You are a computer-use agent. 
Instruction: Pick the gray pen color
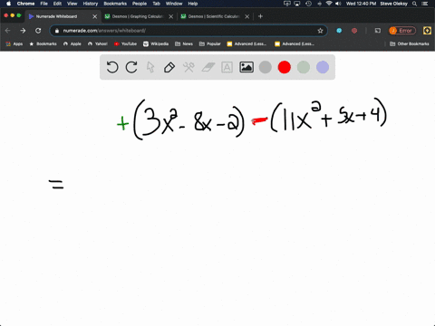point(266,67)
